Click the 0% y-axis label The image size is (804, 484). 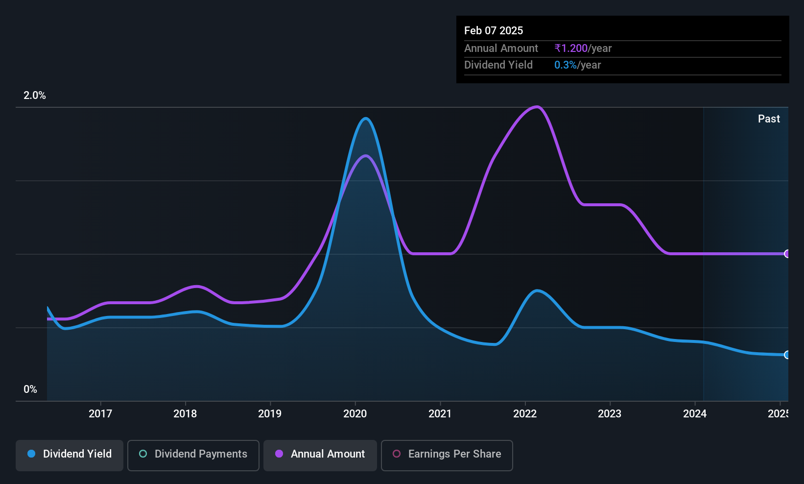click(x=30, y=389)
